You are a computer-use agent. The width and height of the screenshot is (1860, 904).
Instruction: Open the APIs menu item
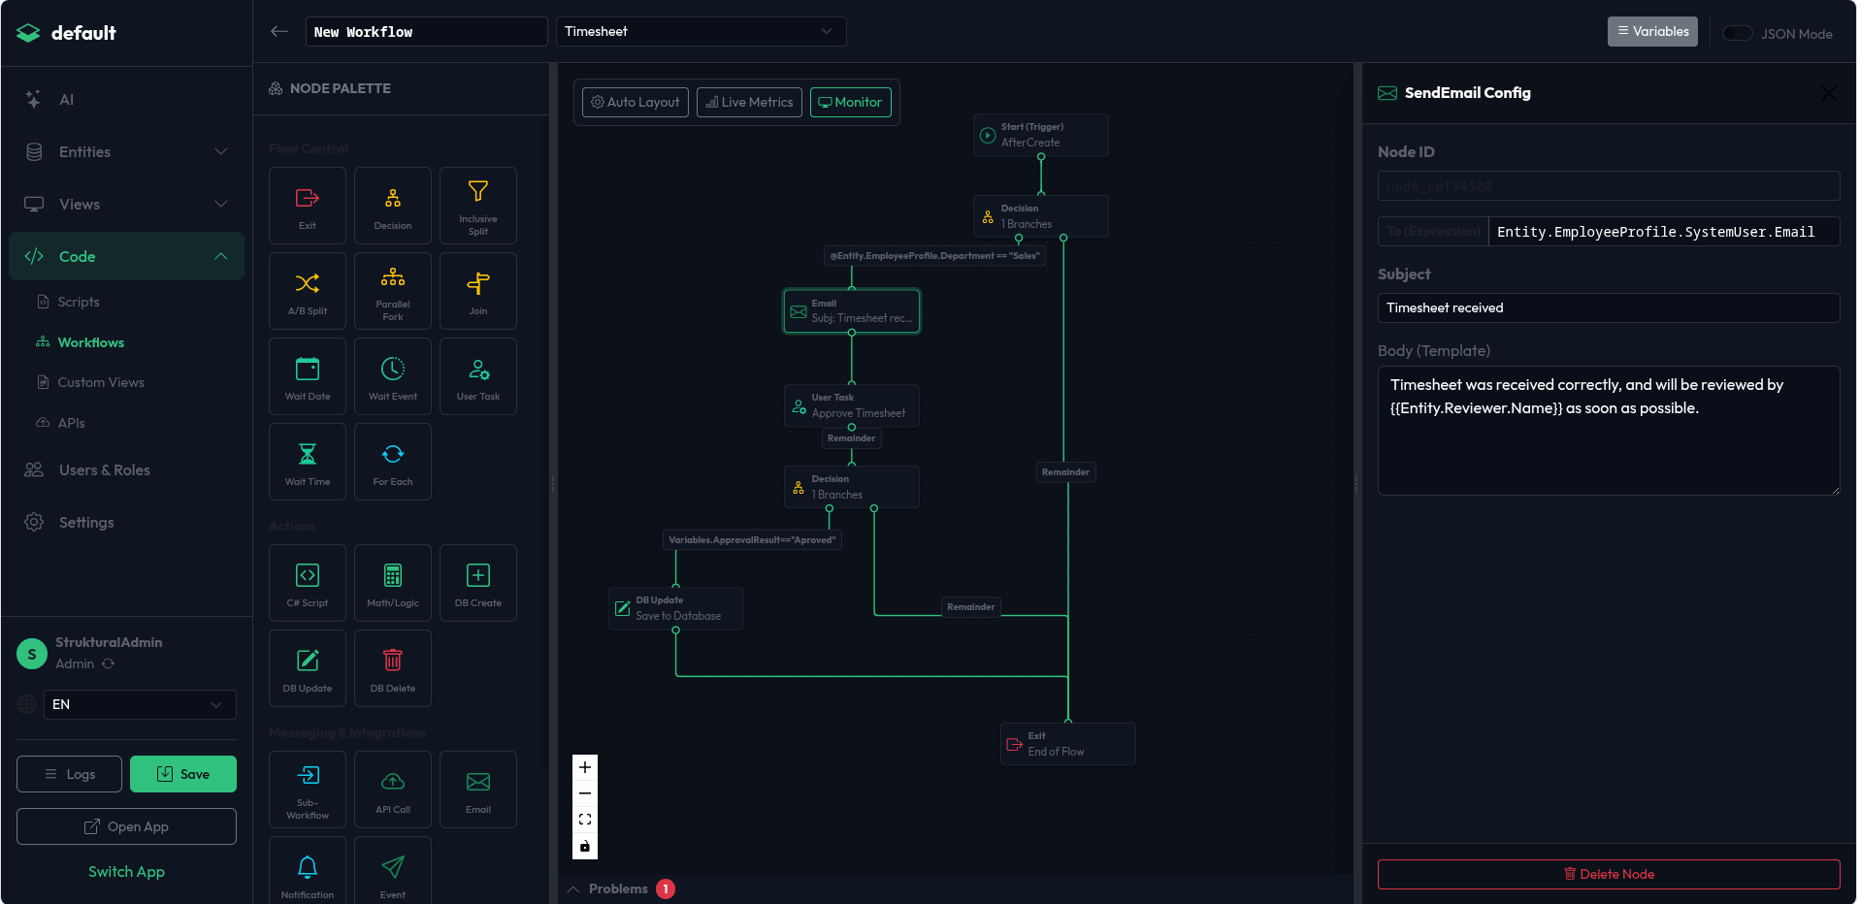(x=71, y=423)
